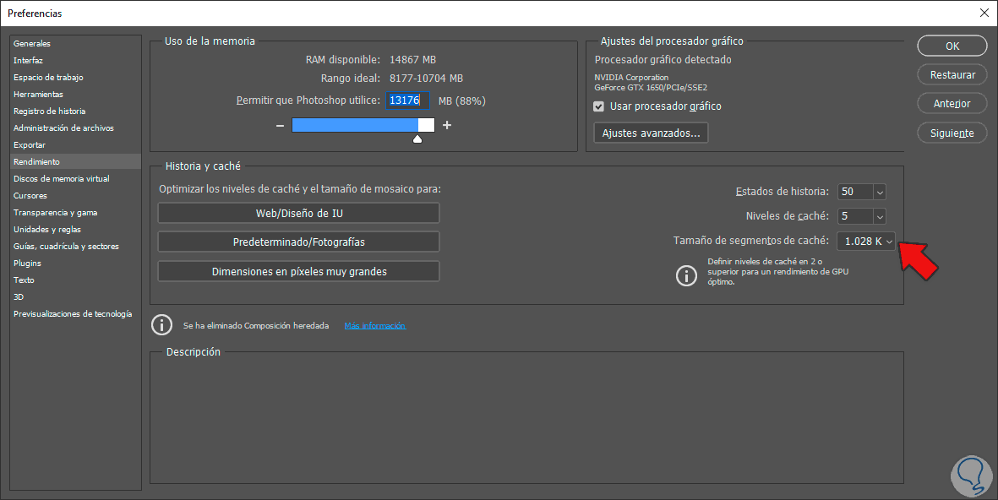Click the info icon beside GPU cache hint
The image size is (998, 500).
click(x=686, y=275)
